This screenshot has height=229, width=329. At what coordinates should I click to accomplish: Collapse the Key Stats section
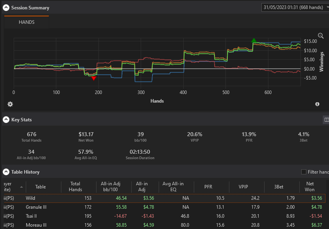pos(6,120)
